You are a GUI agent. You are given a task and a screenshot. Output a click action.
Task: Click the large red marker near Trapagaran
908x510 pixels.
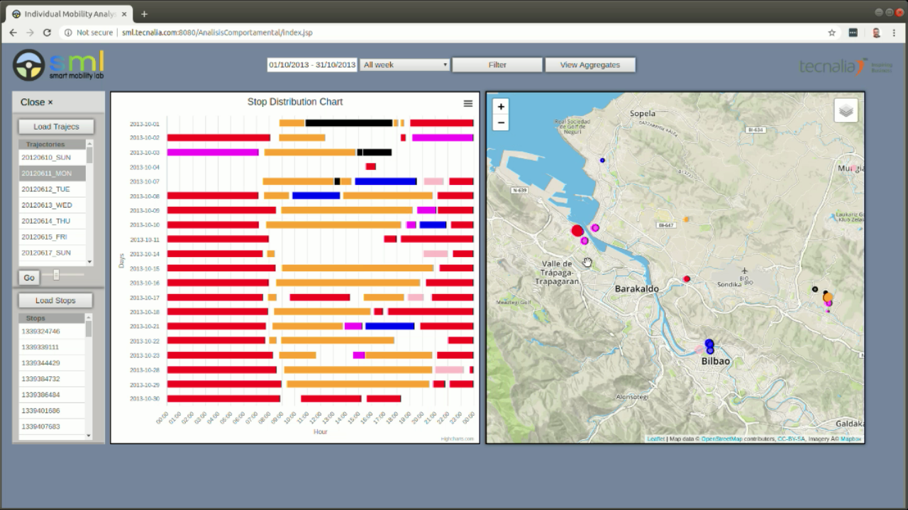577,230
